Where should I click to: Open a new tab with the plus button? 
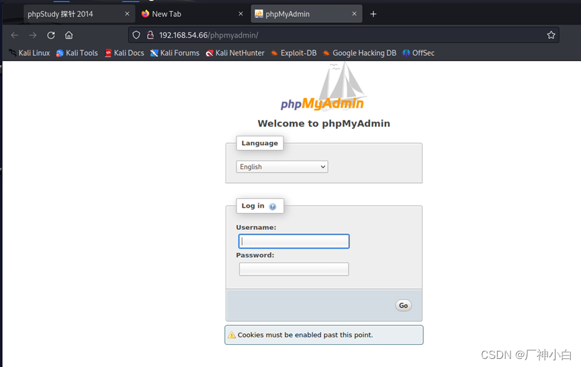point(373,14)
